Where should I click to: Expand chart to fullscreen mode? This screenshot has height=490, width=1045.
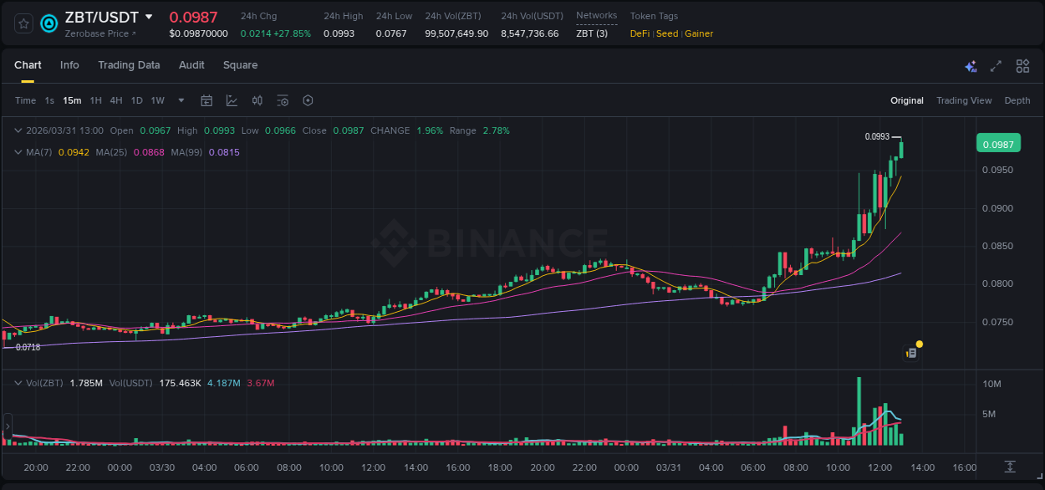(996, 65)
